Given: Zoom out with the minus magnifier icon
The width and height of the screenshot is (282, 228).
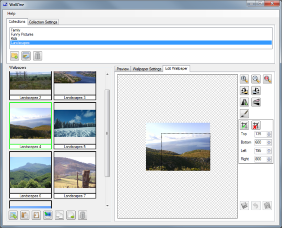Looking at the screenshot, I should (x=256, y=79).
